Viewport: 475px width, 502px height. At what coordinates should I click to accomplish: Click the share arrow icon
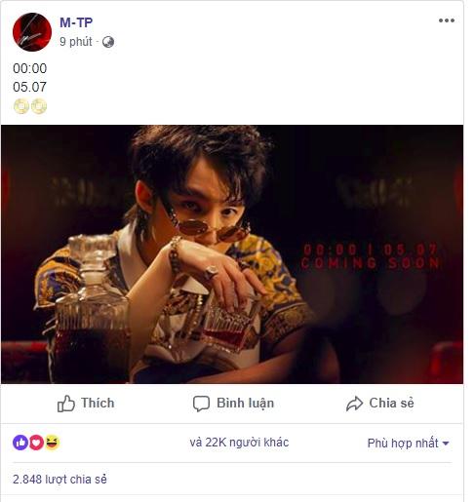coord(354,404)
